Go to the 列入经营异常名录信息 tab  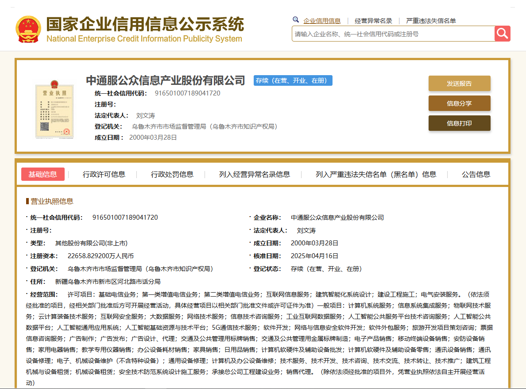255,174
